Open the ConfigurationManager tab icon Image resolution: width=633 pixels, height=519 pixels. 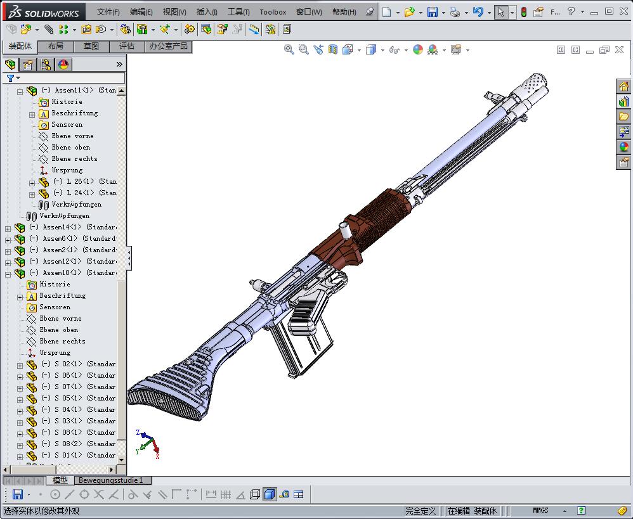(x=46, y=65)
